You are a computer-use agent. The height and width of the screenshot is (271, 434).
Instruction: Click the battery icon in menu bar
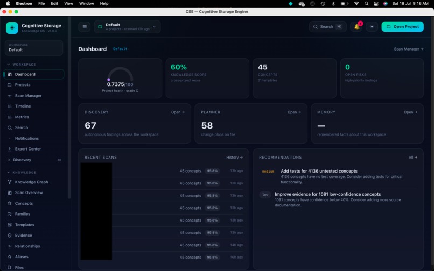point(344,4)
